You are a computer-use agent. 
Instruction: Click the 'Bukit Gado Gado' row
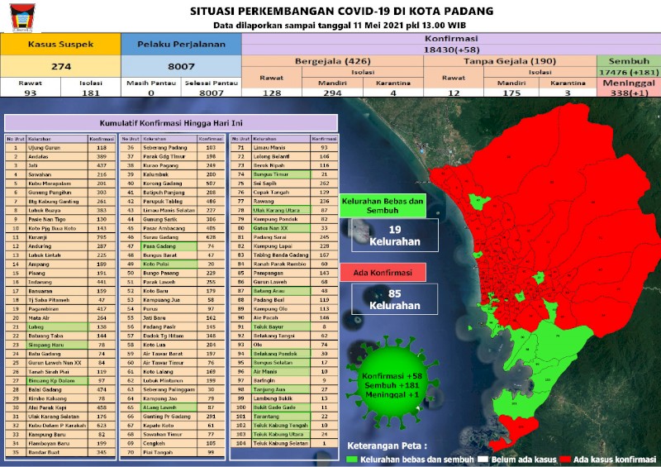pos(284,407)
